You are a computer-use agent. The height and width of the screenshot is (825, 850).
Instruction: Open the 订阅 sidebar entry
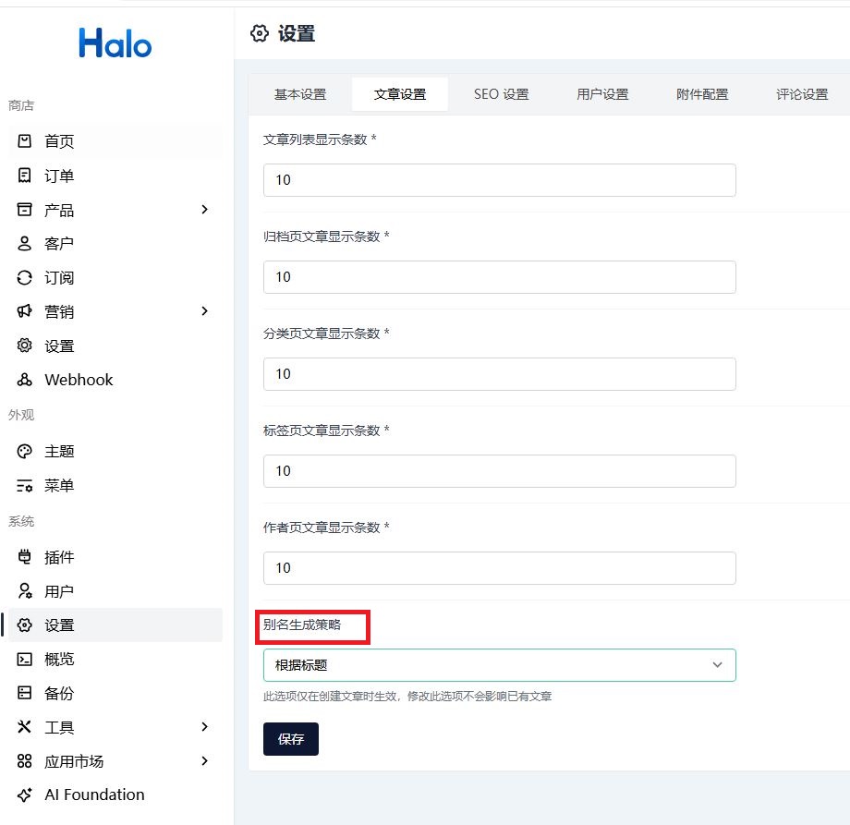115,278
